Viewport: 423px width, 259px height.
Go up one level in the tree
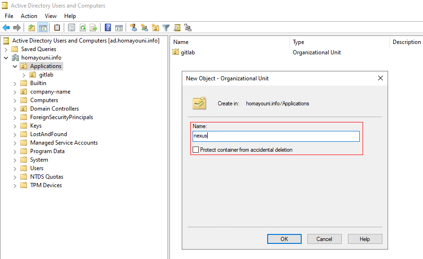[x=32, y=27]
